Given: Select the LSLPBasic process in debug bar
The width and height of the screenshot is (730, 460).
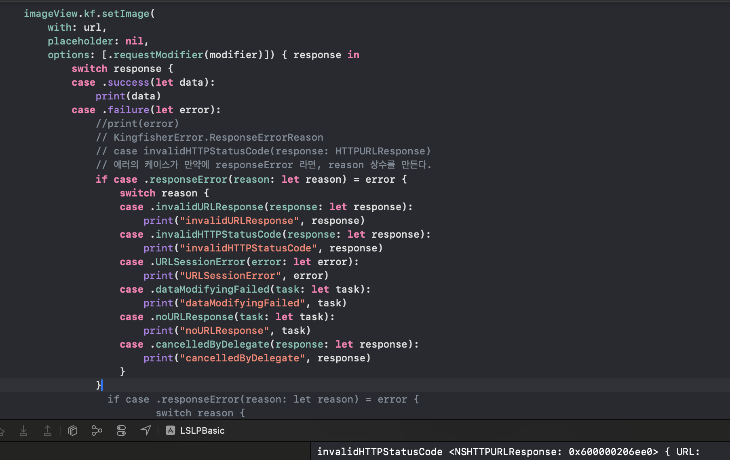Looking at the screenshot, I should (195, 430).
